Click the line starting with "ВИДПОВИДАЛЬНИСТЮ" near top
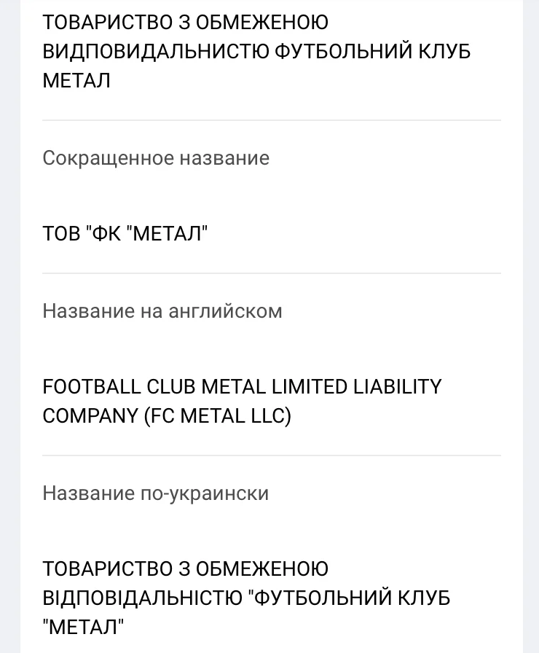Viewport: 539px width, 653px height. 256,52
